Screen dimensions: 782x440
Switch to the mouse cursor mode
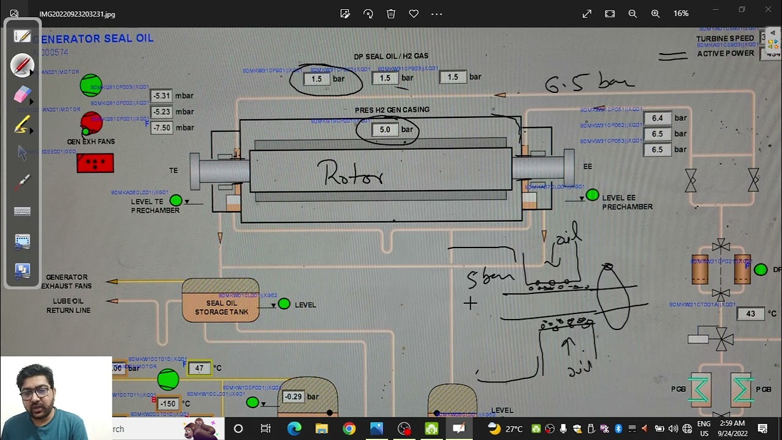pyautogui.click(x=22, y=153)
